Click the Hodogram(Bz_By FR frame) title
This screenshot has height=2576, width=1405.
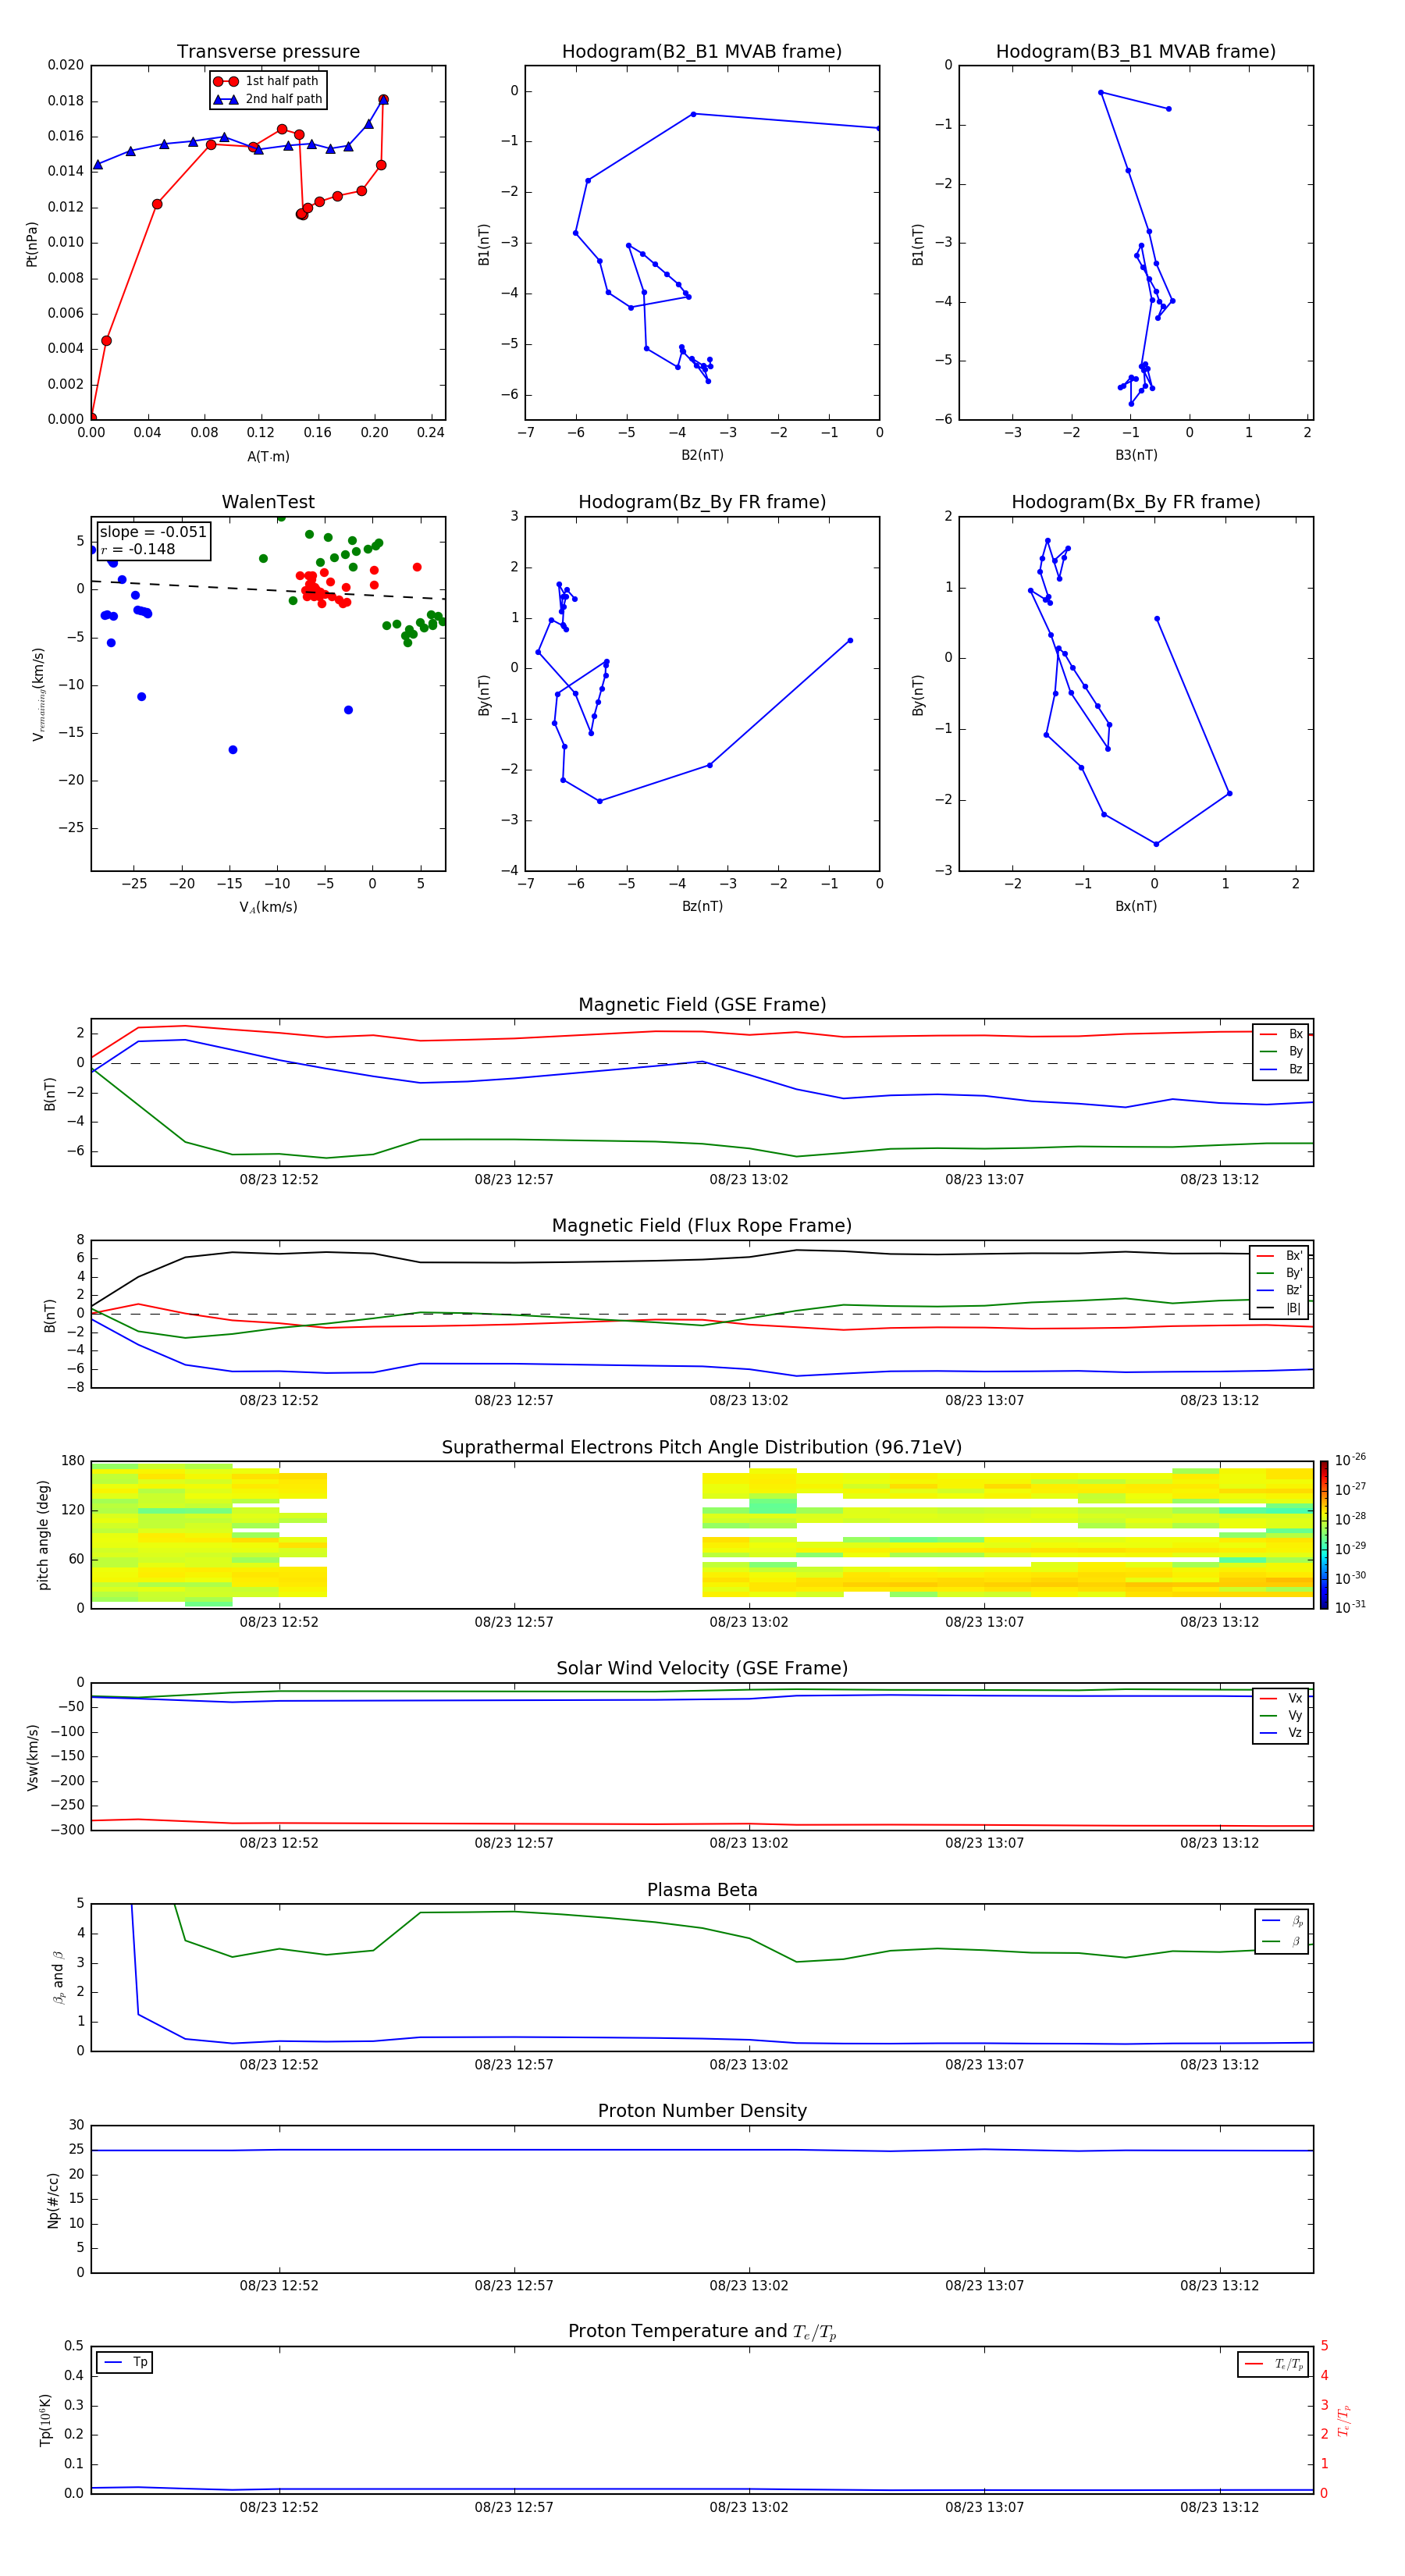click(x=702, y=502)
